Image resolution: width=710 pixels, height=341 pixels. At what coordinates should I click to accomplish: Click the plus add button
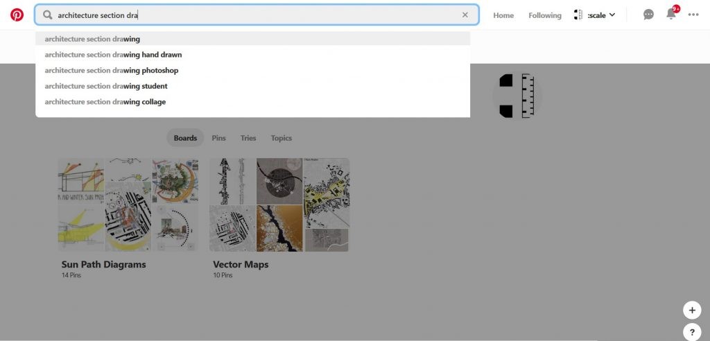(692, 311)
